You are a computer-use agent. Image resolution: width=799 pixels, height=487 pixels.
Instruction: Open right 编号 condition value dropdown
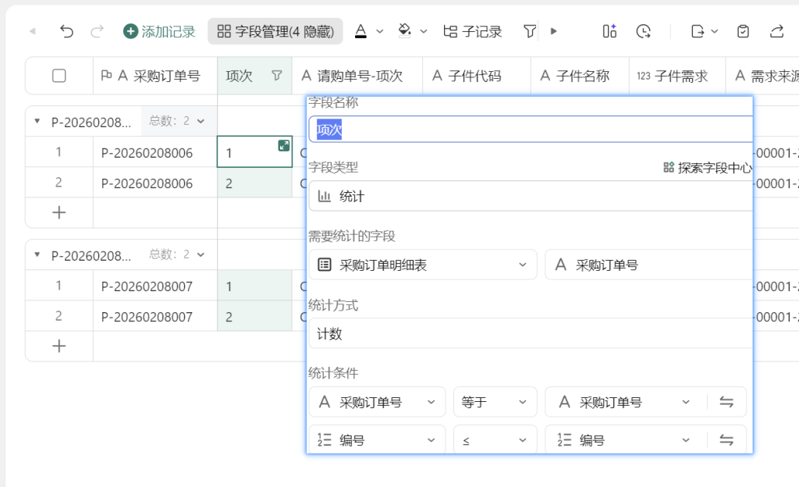pos(626,439)
